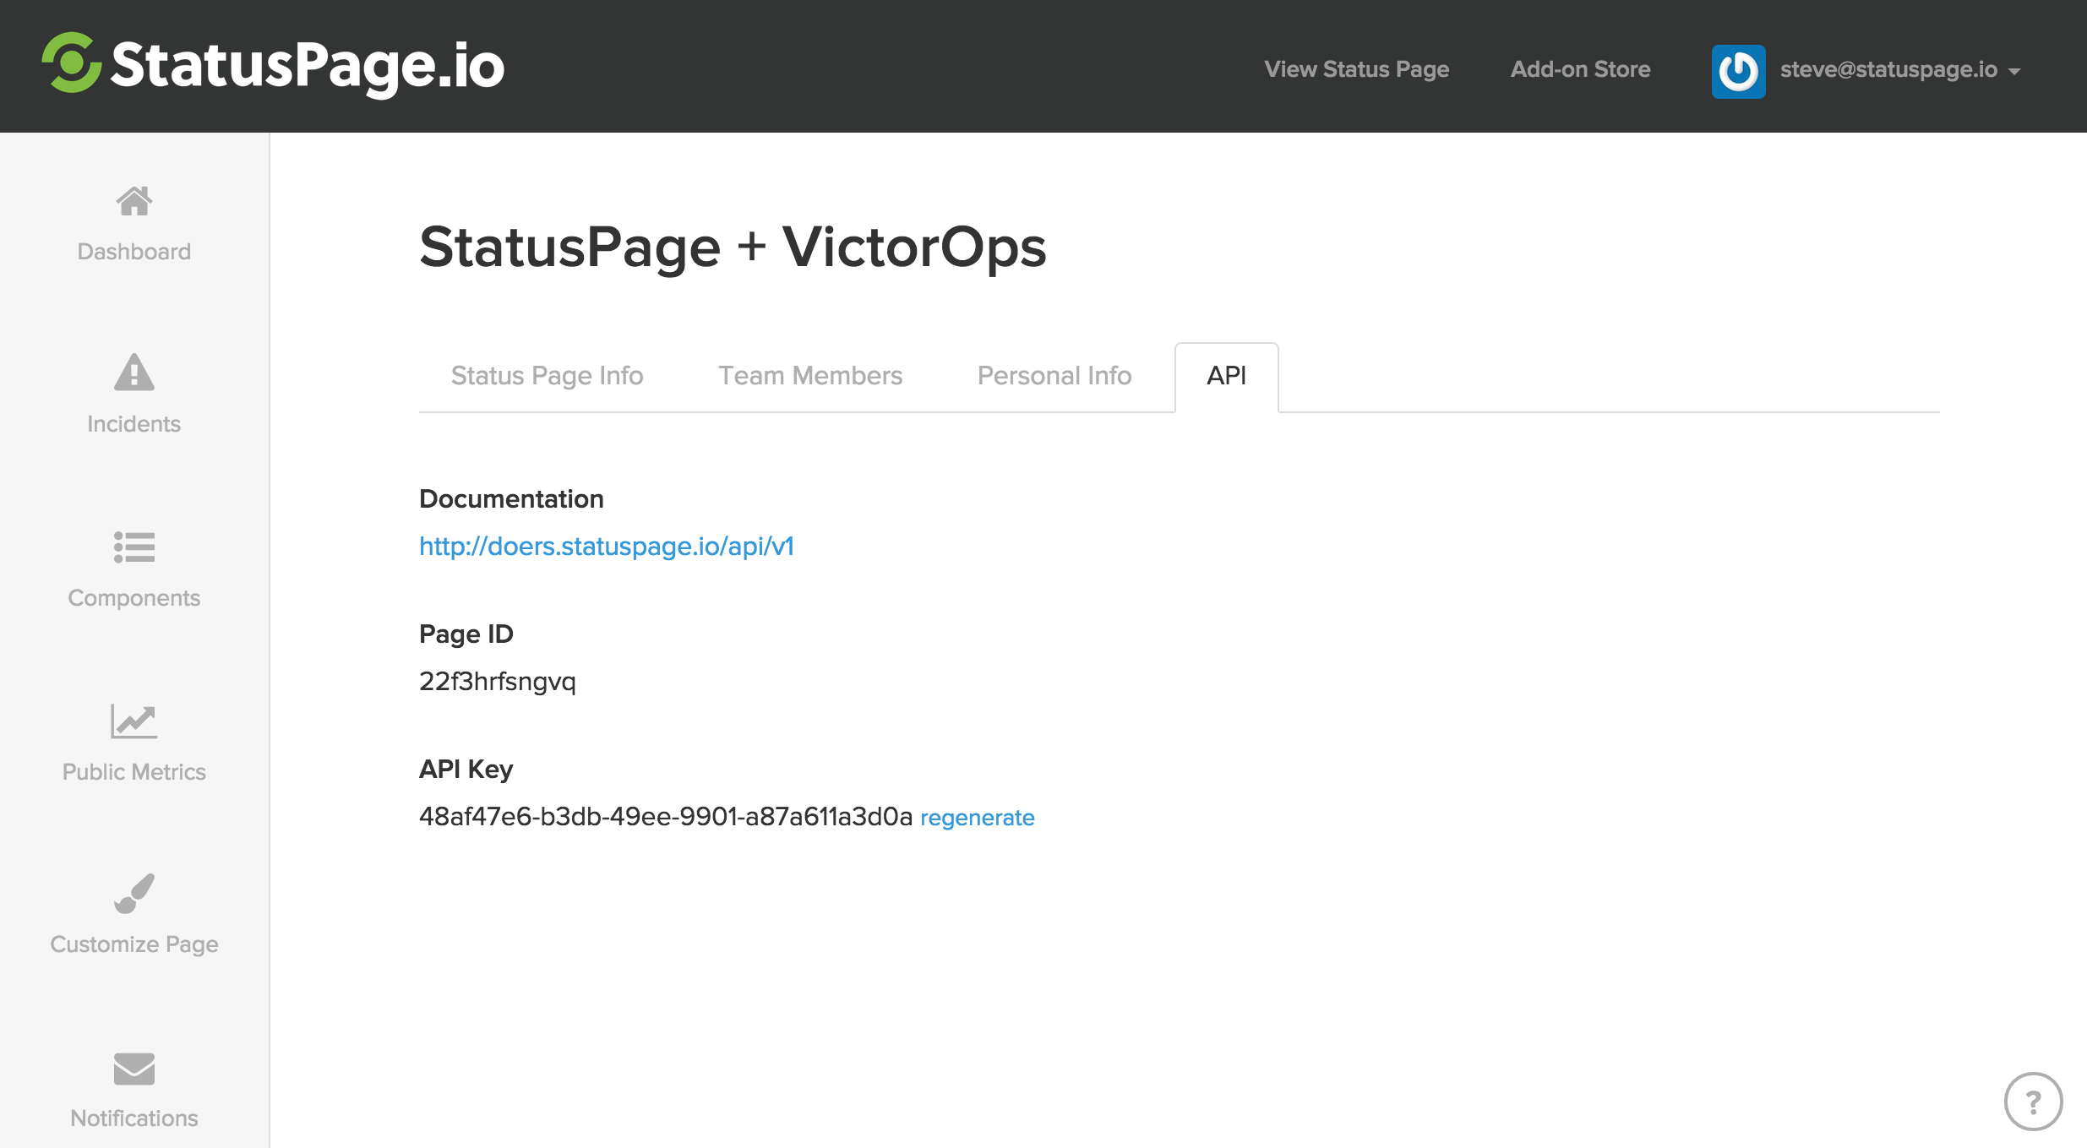Open View Status Page link
The height and width of the screenshot is (1148, 2087).
tap(1357, 69)
